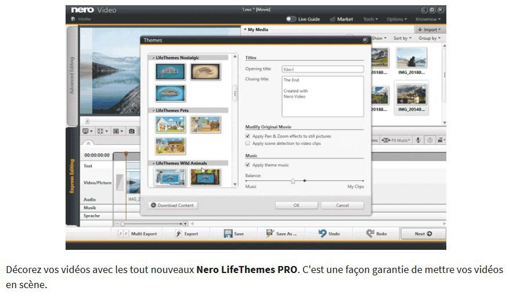Screen dimensions: 516x302
Task: Click the Balance slider handle
Action: click(x=293, y=181)
